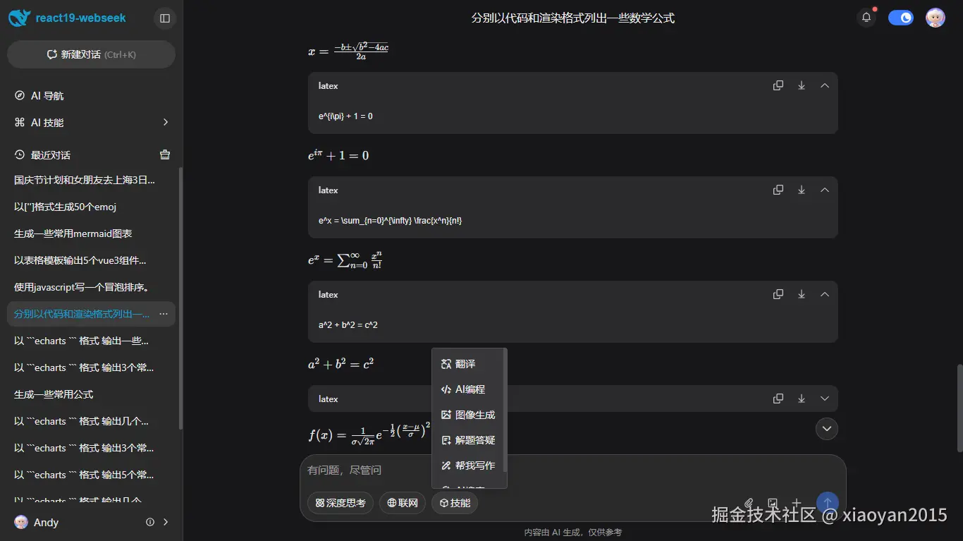963x541 pixels.
Task: Click the sidebar conversation list scrollbar
Action: point(180,298)
